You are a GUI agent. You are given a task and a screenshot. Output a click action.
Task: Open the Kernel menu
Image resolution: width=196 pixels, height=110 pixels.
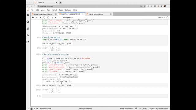coord(54,10)
